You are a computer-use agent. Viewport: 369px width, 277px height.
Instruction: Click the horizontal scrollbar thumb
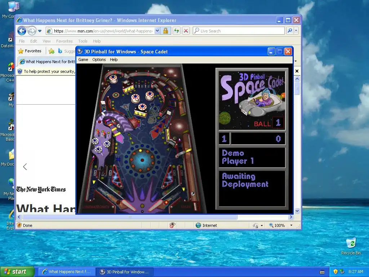pos(130,217)
